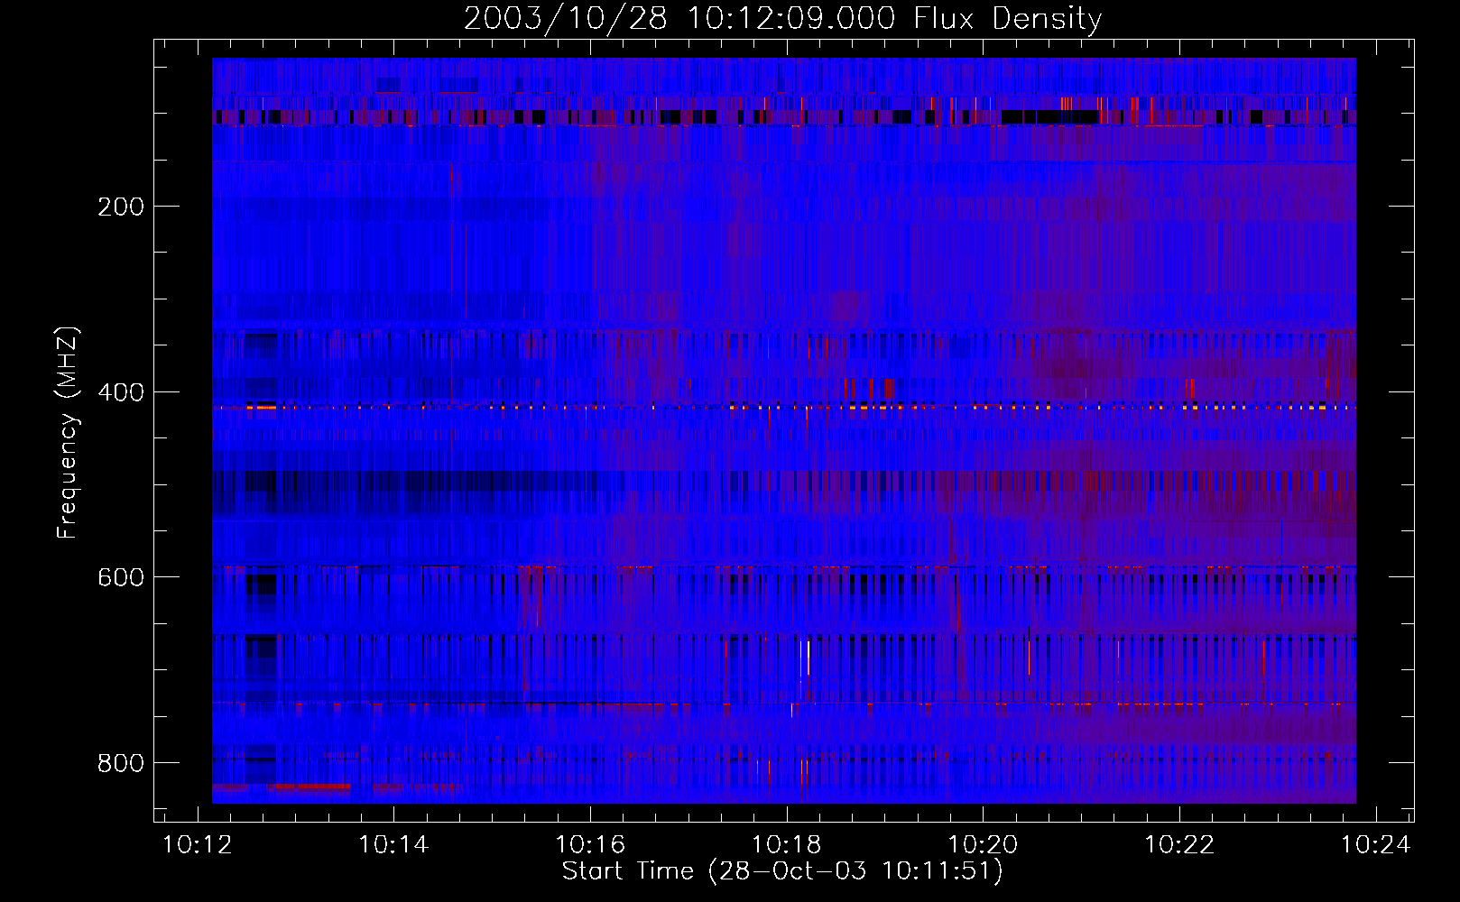Click the 10:16 time tick label

coord(590,845)
